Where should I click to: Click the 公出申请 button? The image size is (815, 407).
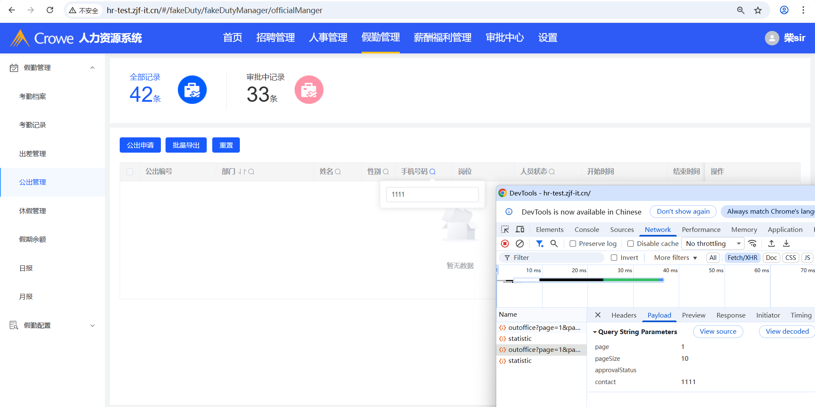coord(140,145)
